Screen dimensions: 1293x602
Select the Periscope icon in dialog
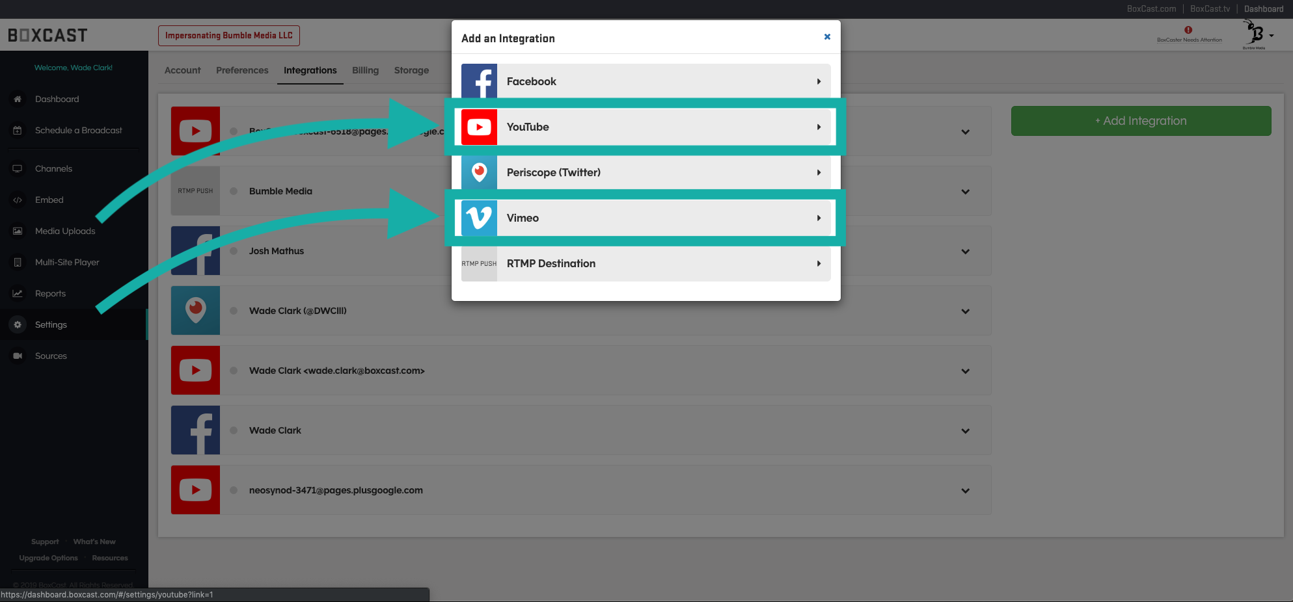click(x=479, y=172)
